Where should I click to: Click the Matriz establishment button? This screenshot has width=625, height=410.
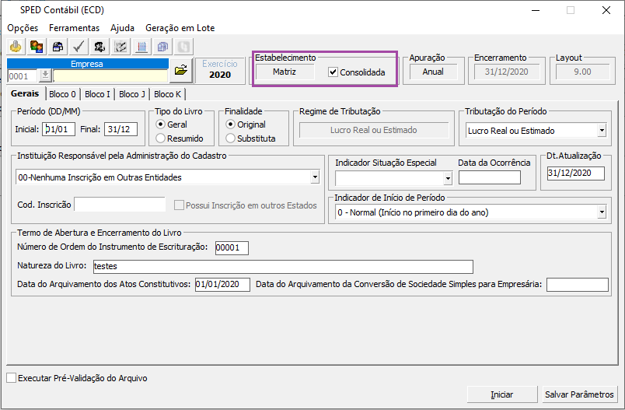click(x=285, y=72)
